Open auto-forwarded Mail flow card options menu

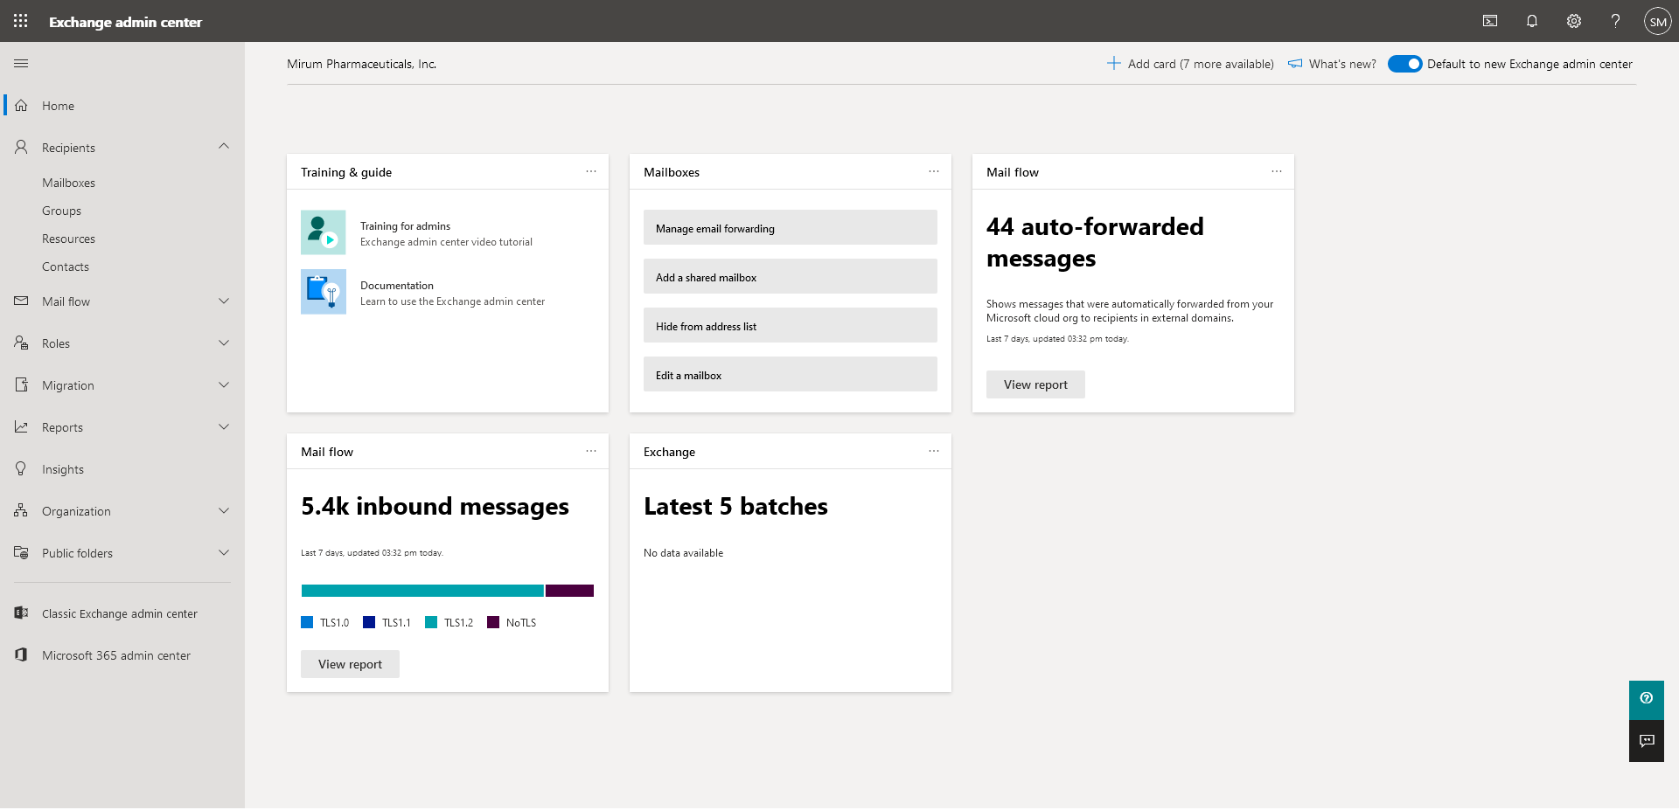point(1277,172)
